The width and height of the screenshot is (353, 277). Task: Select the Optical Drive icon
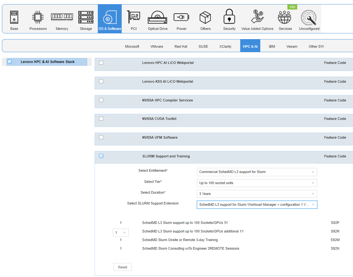coord(157,17)
